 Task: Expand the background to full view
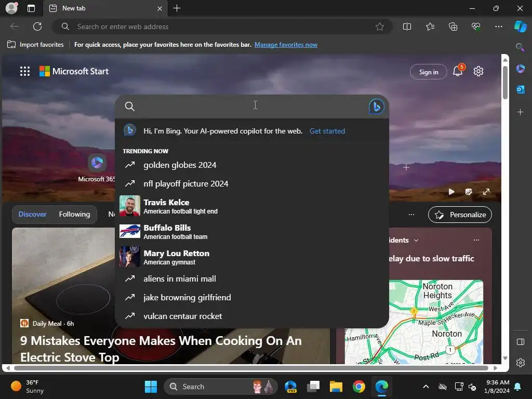[x=486, y=192]
